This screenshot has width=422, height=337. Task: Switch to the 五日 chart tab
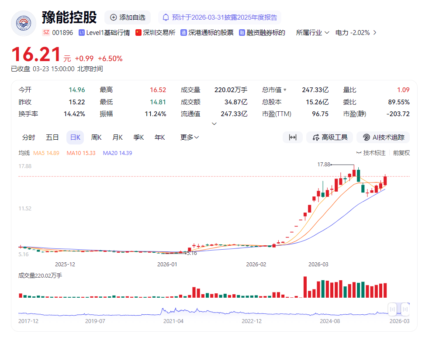(x=52, y=138)
